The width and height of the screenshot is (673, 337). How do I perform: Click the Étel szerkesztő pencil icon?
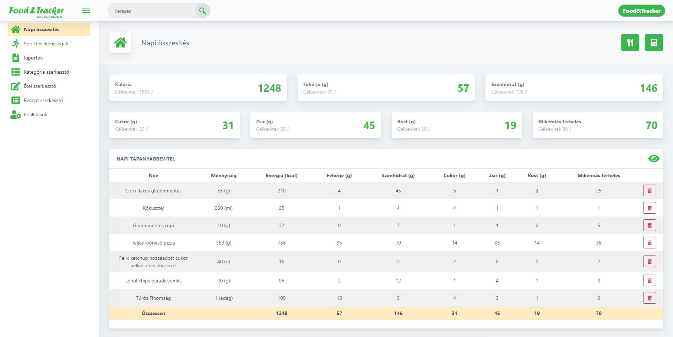16,86
